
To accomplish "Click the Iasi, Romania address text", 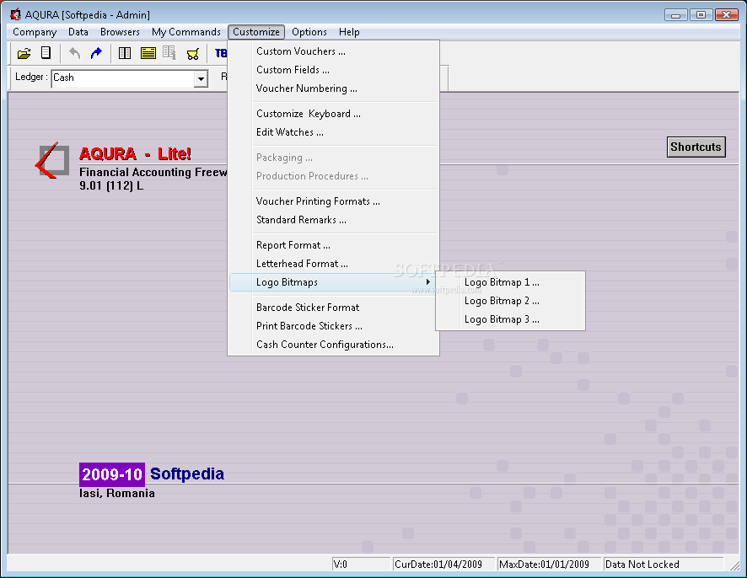I will click(116, 493).
